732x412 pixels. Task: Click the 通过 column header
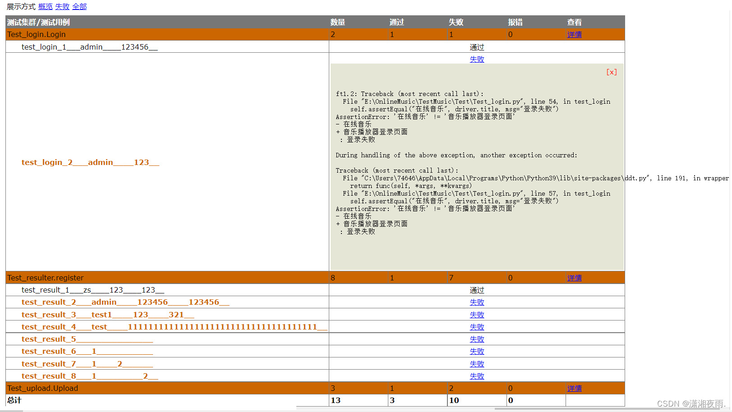tap(397, 23)
